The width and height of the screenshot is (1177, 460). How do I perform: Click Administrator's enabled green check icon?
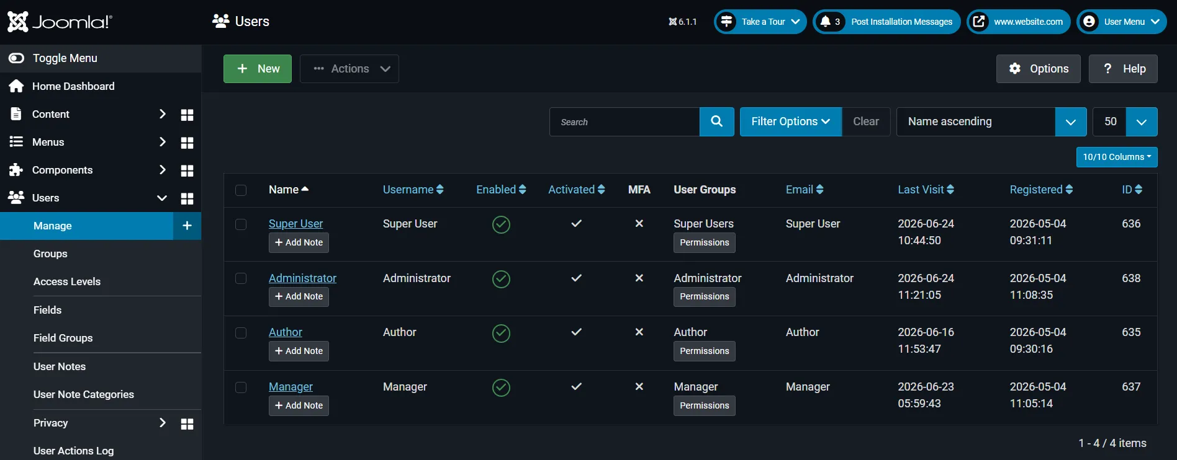click(x=501, y=279)
